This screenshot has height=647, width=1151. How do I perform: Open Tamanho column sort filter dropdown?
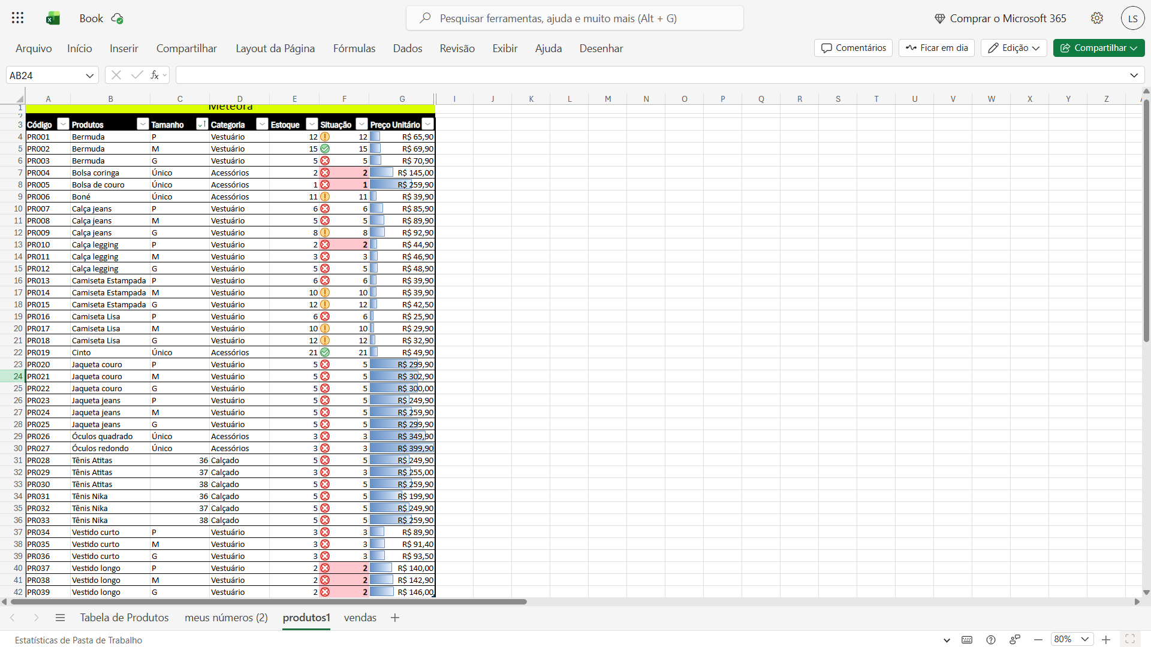tap(202, 124)
